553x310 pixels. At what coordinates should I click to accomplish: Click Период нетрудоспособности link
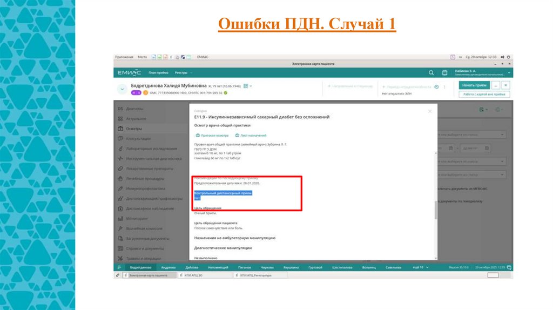click(x=407, y=87)
